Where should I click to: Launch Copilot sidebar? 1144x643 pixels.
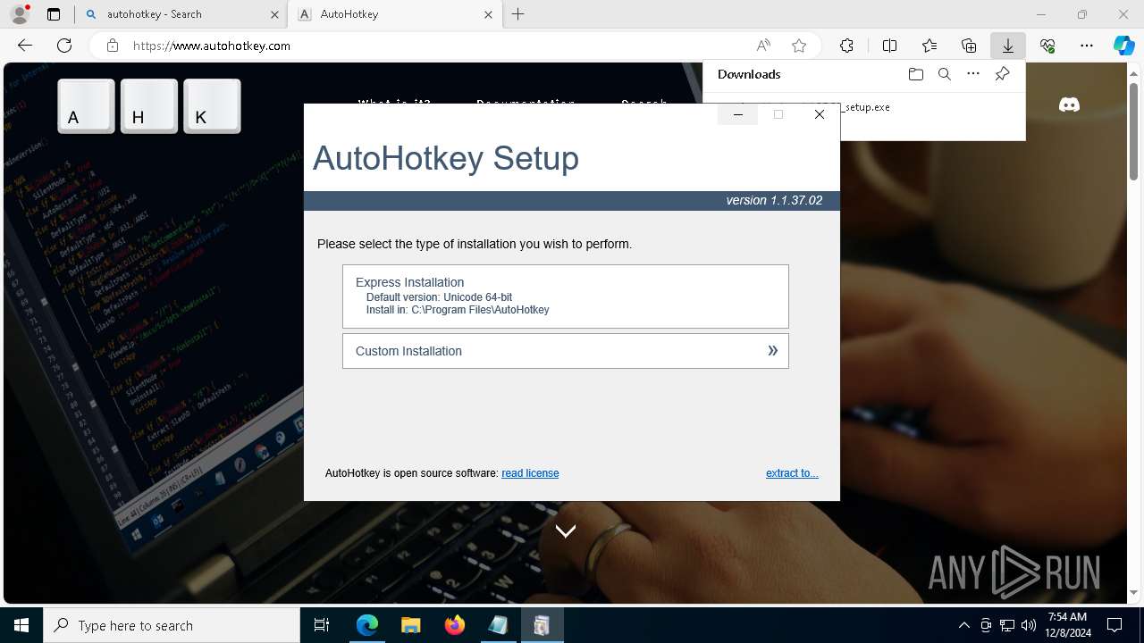pyautogui.click(x=1124, y=46)
